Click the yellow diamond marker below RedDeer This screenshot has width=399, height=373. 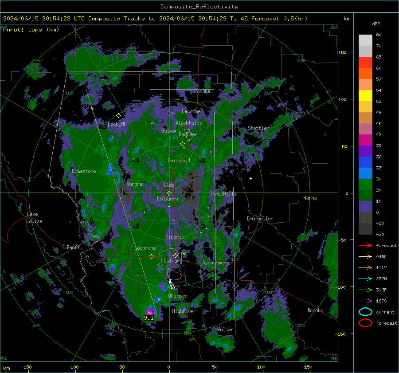182,144
